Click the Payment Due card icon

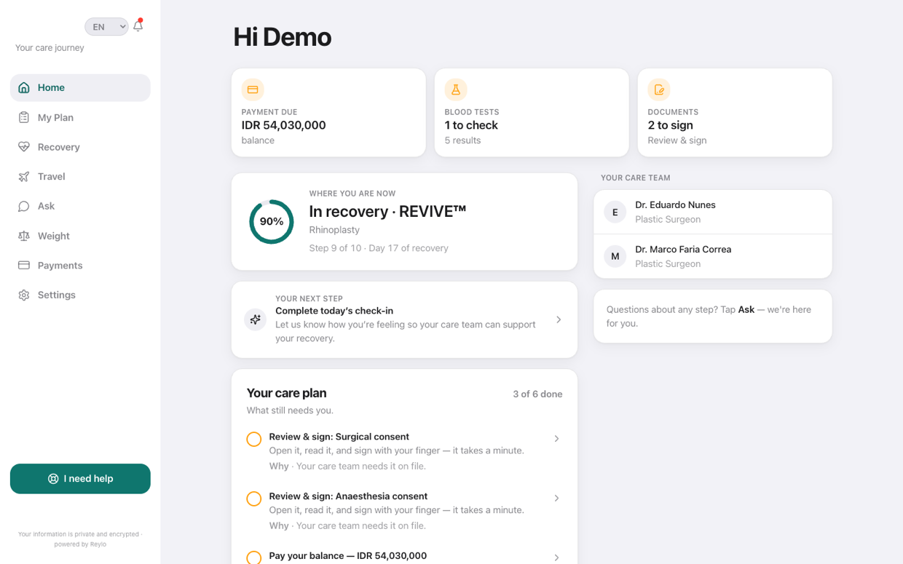[x=253, y=90]
